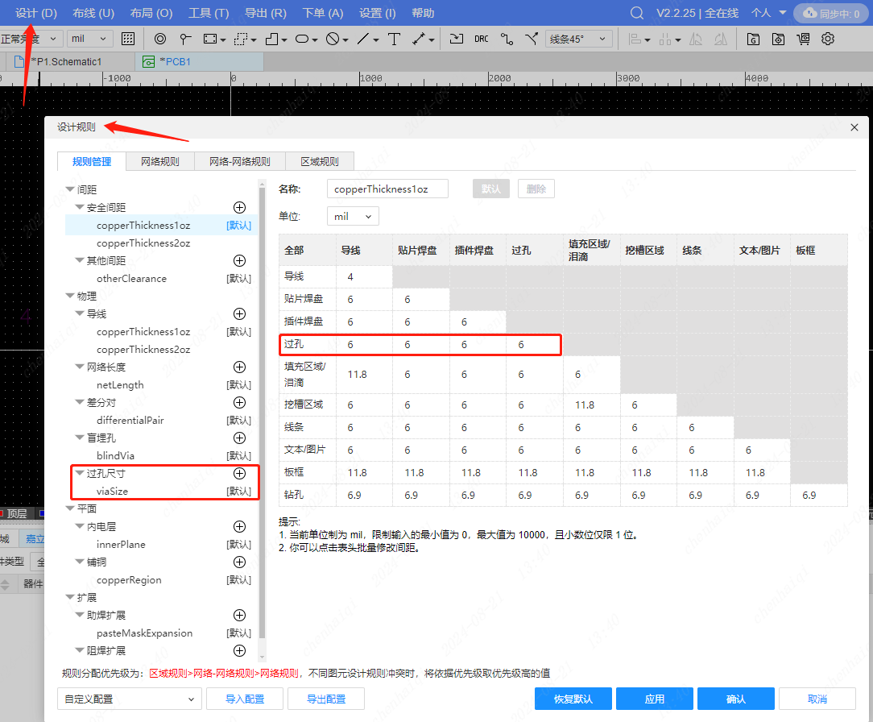
Task: Run the DRC check from toolbar
Action: [481, 39]
